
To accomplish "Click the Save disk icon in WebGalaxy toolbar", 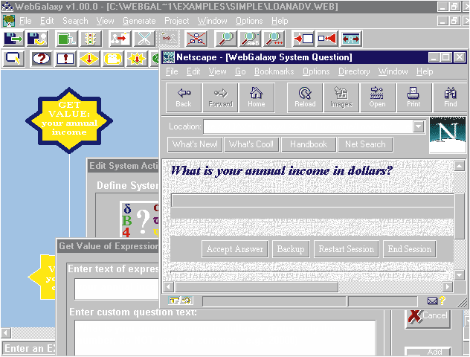I will [37, 38].
